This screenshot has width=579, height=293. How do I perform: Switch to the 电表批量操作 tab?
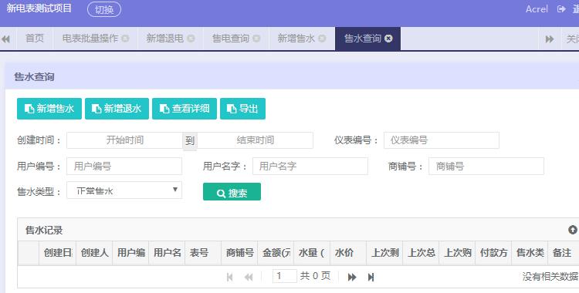tap(90, 39)
